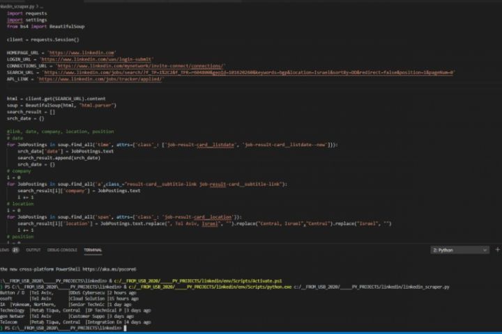Follow the long SEARCH_URL jobs search link

pos(248,72)
